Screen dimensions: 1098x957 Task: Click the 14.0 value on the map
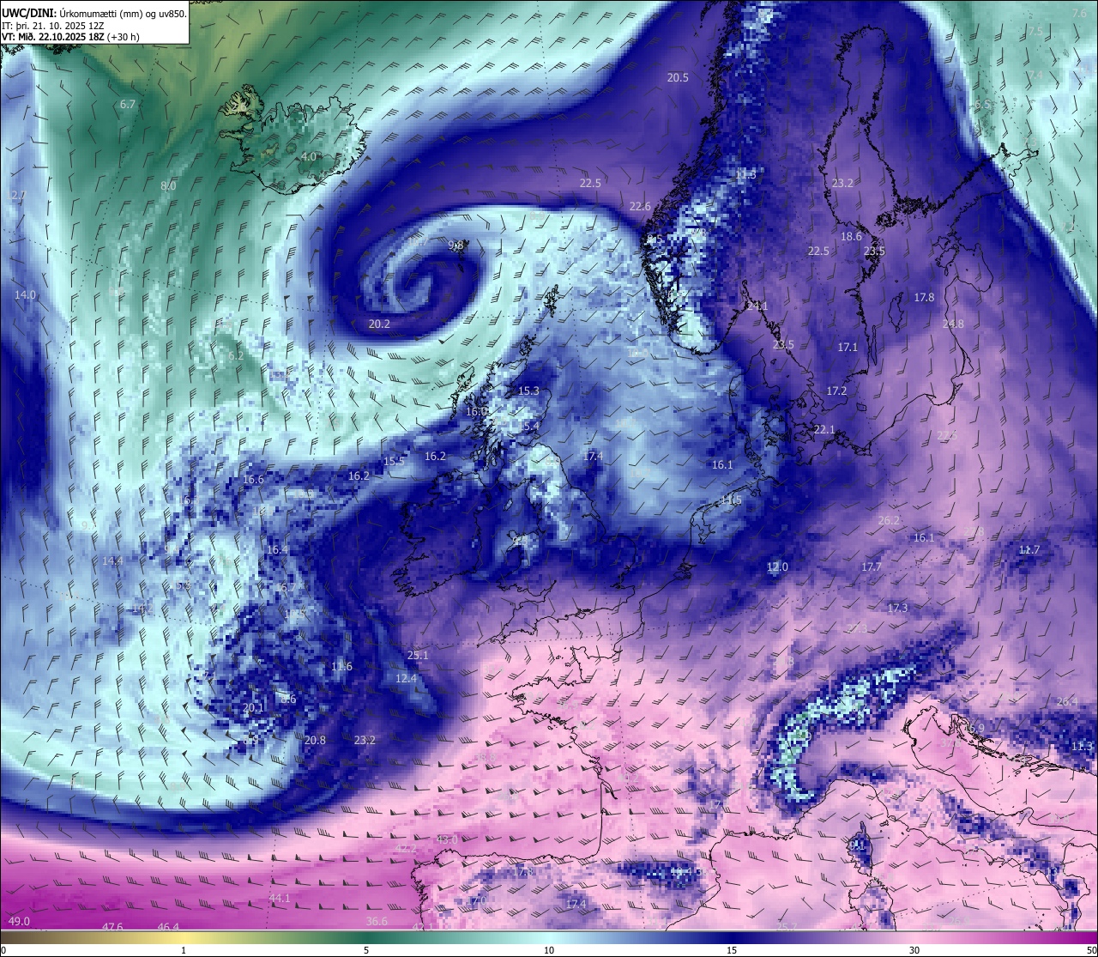pos(25,294)
